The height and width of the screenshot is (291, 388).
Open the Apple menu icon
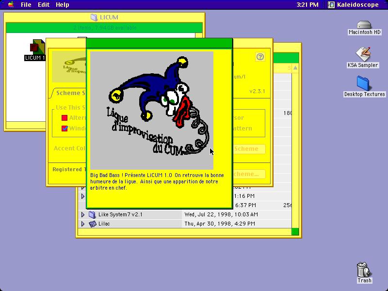click(11, 4)
